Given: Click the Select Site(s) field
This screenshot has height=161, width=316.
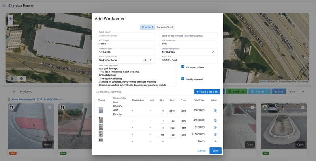Looking at the screenshot, I should (126, 35).
